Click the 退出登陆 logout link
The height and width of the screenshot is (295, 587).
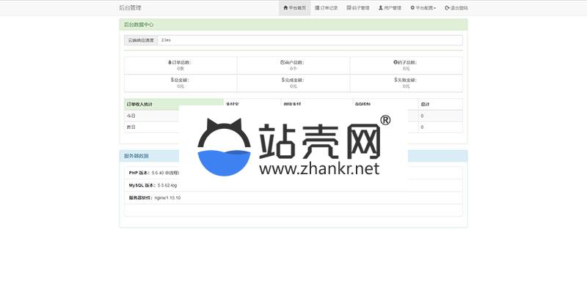(x=456, y=8)
